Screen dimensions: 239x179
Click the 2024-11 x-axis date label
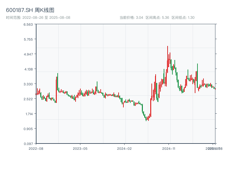click(168, 148)
